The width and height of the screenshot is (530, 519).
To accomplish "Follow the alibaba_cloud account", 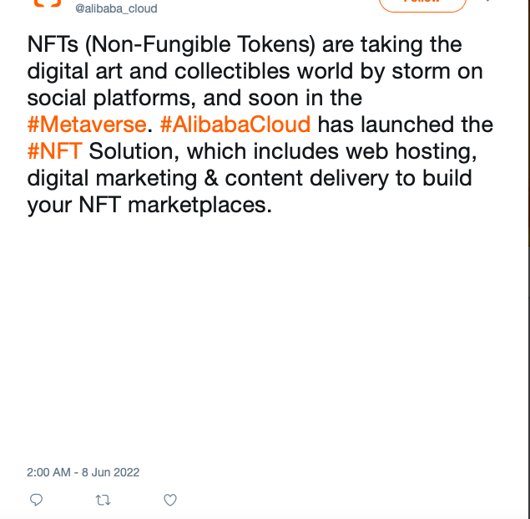I will [x=422, y=3].
